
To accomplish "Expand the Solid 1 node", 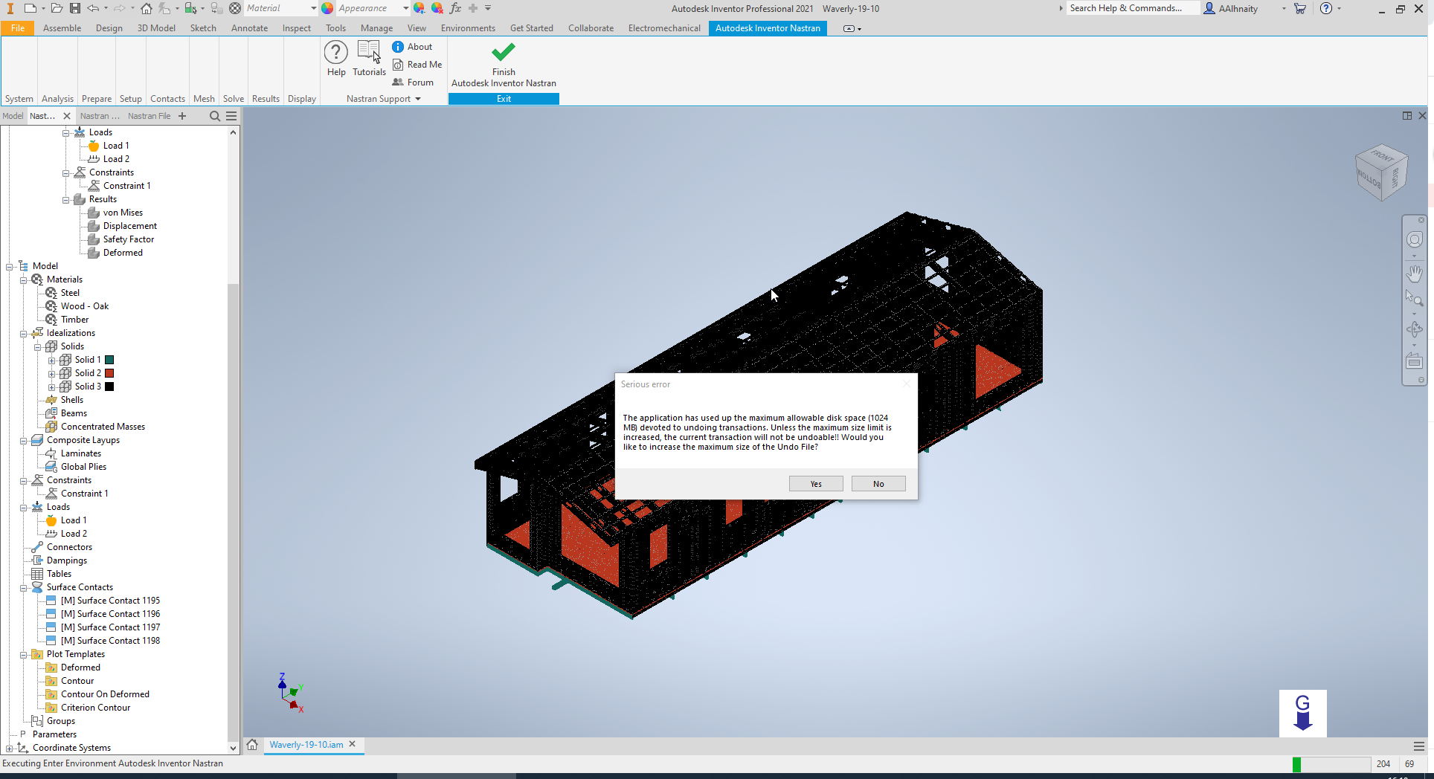I will pyautogui.click(x=52, y=360).
